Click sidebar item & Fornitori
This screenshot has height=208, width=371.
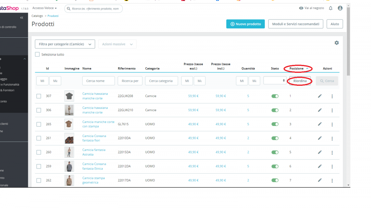pos(7,90)
